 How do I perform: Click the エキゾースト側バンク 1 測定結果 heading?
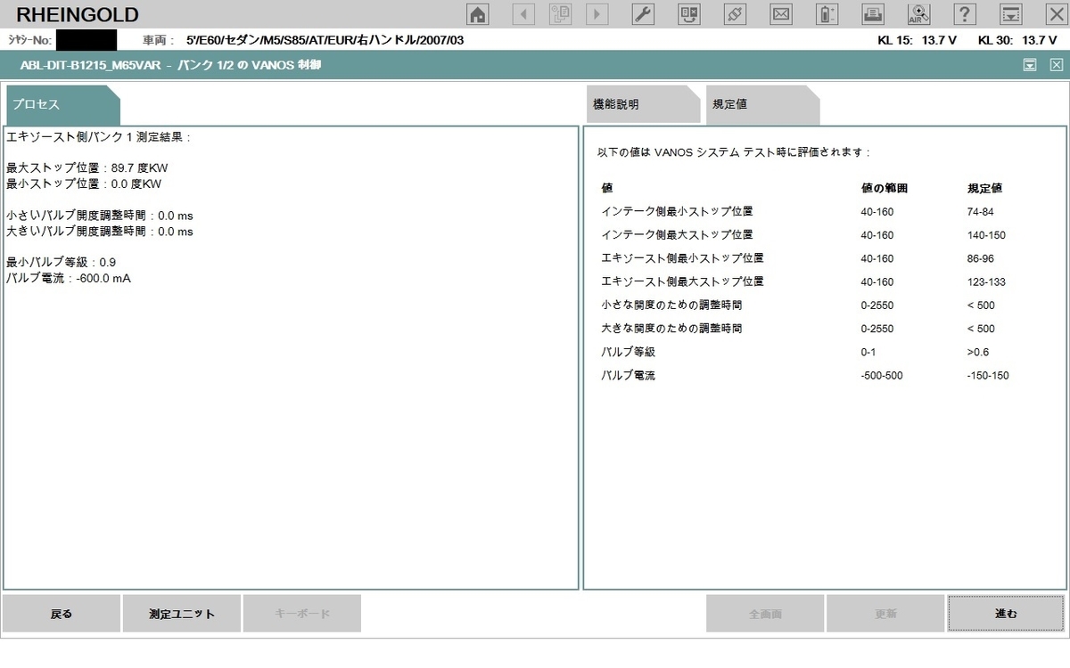[98, 137]
